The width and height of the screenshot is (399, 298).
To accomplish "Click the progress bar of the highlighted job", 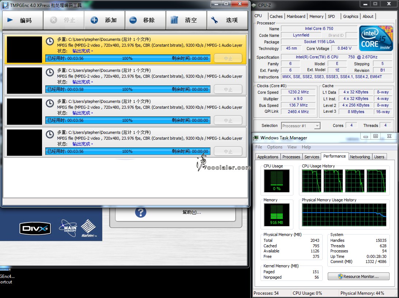I will point(128,58).
